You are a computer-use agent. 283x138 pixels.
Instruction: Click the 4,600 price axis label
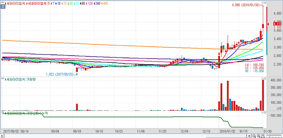(x=278, y=14)
